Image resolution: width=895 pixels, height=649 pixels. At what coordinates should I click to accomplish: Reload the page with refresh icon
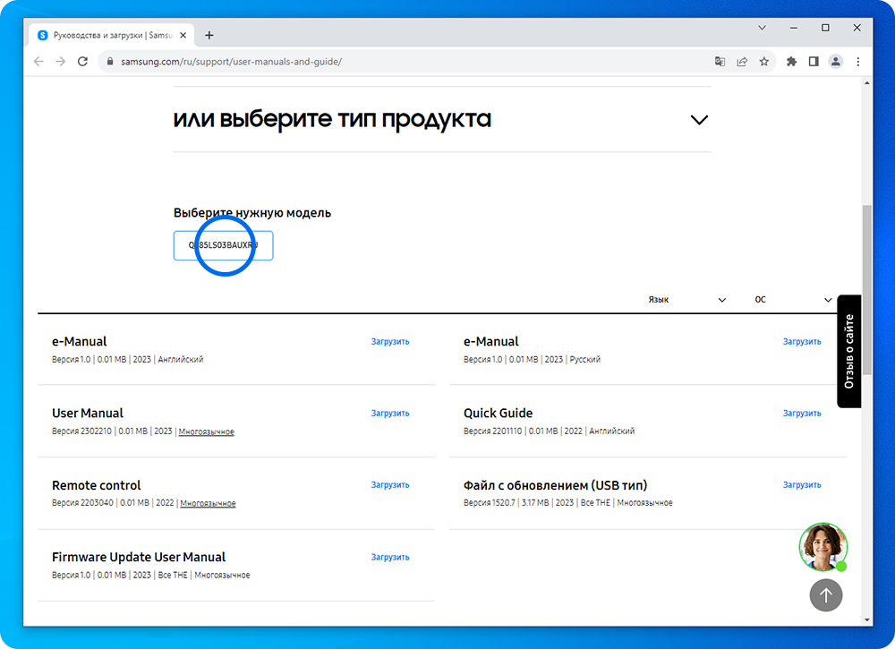pyautogui.click(x=83, y=62)
